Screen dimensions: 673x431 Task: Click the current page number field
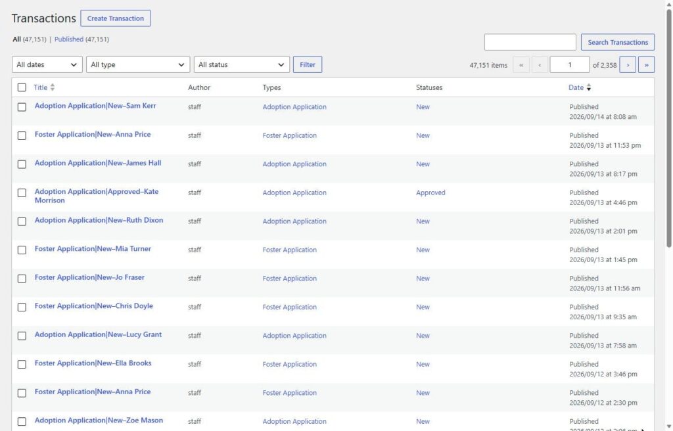coord(570,65)
